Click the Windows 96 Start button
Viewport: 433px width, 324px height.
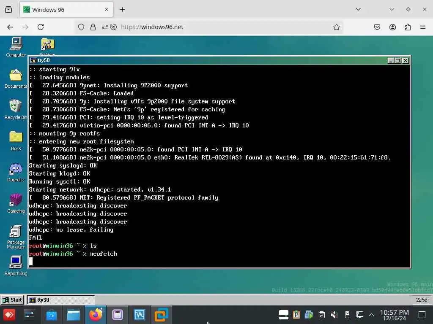(x=12, y=300)
